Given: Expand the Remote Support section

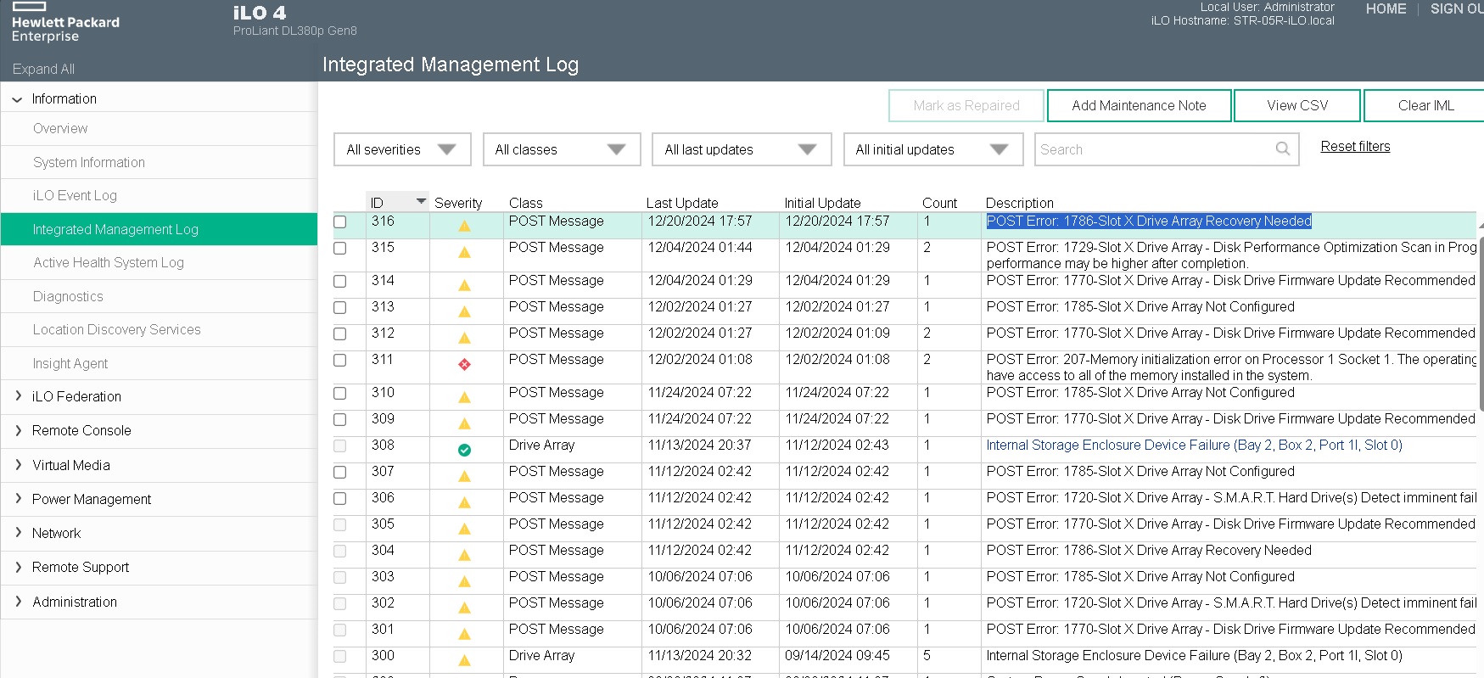Looking at the screenshot, I should [18, 567].
